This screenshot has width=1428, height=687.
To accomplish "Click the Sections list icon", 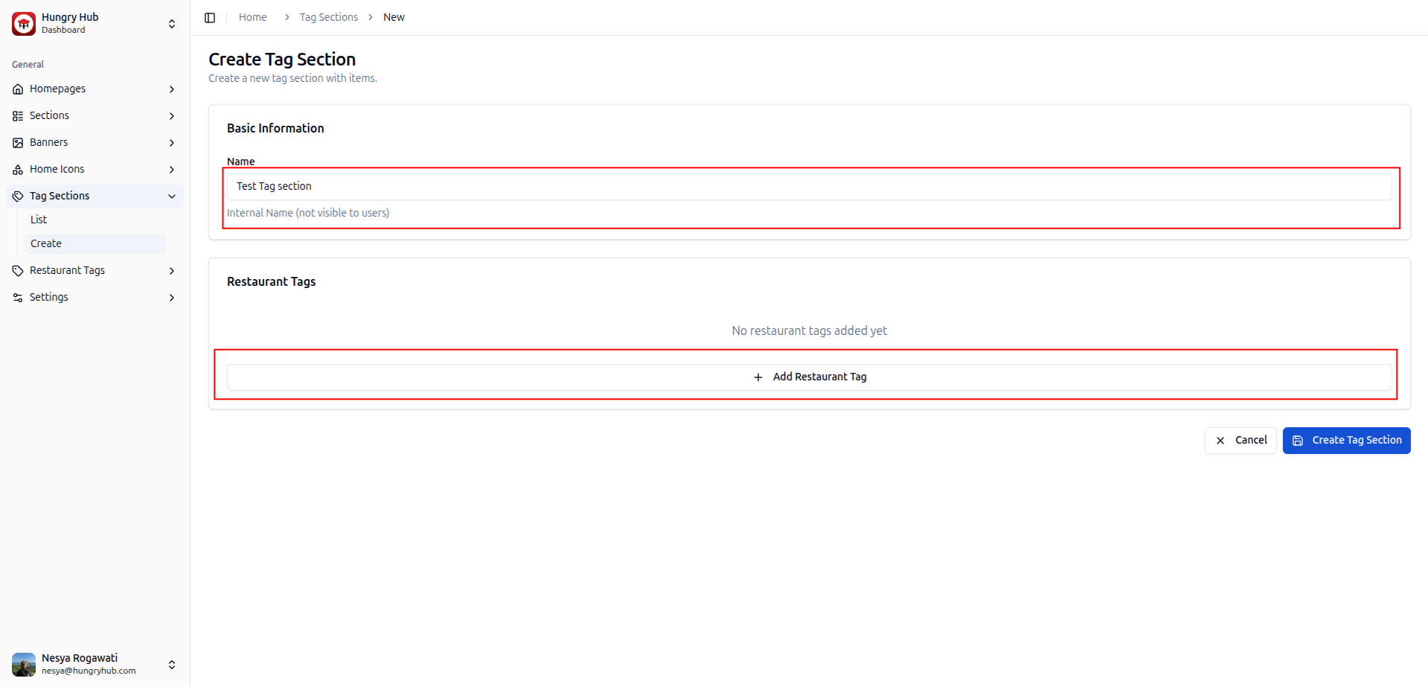I will (18, 116).
